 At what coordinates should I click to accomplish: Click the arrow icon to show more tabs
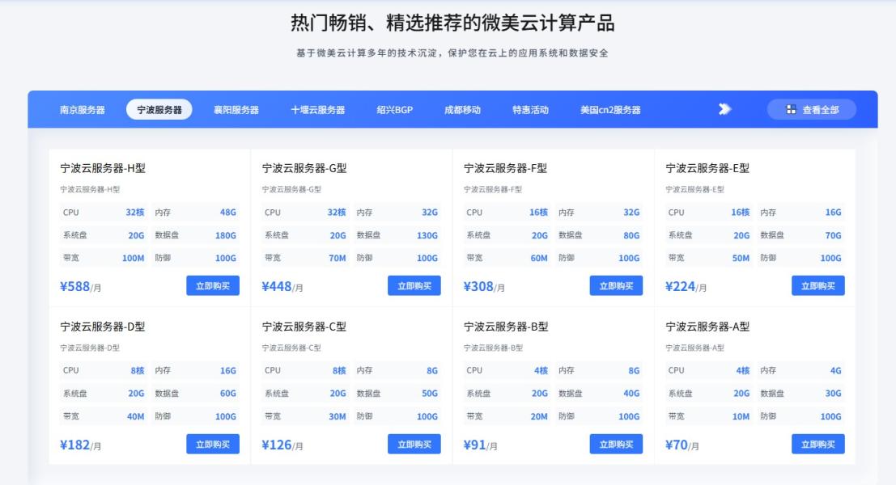(724, 109)
